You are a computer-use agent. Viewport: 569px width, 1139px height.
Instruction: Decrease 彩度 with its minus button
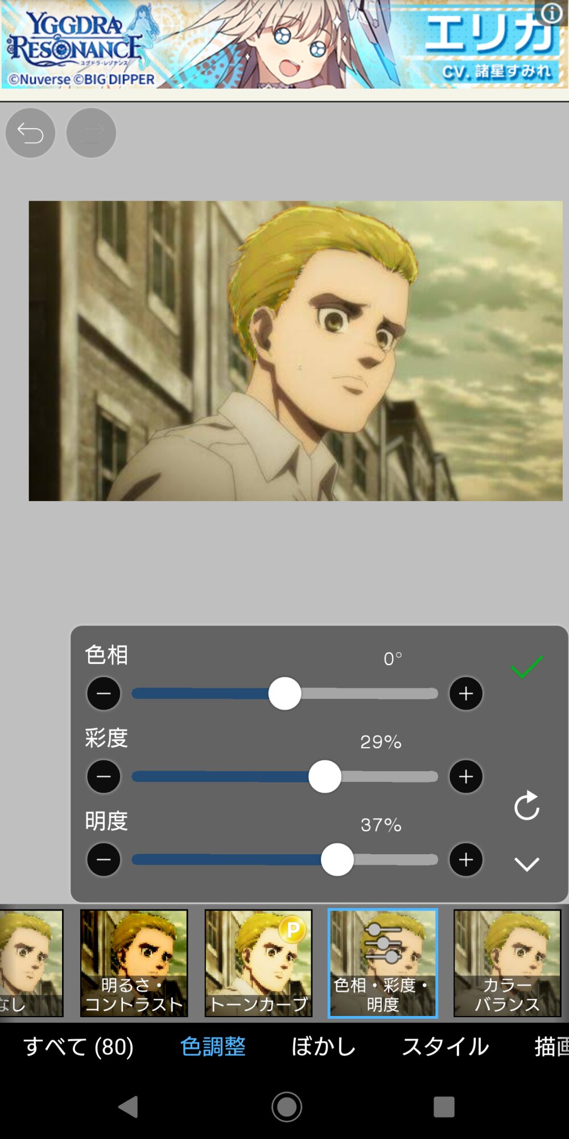(x=104, y=777)
